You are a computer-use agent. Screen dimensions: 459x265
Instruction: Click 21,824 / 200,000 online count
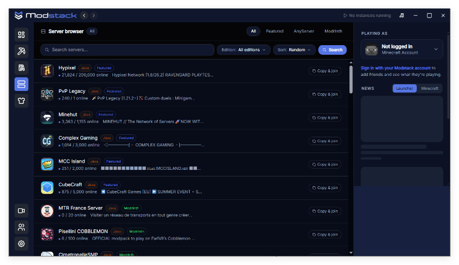[85, 75]
